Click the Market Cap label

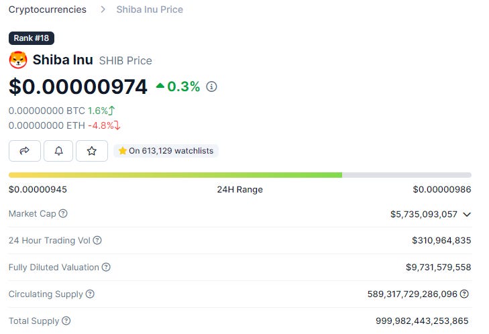click(x=32, y=214)
